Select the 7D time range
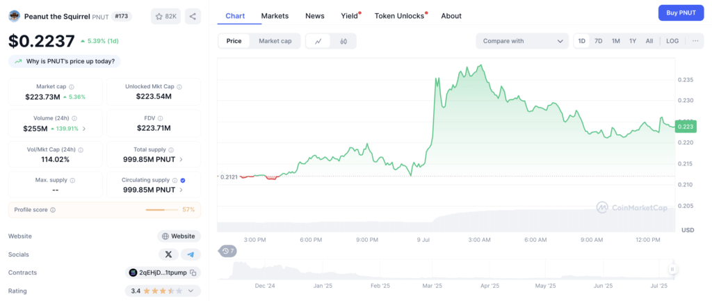This screenshot has width=712, height=301. tap(599, 41)
